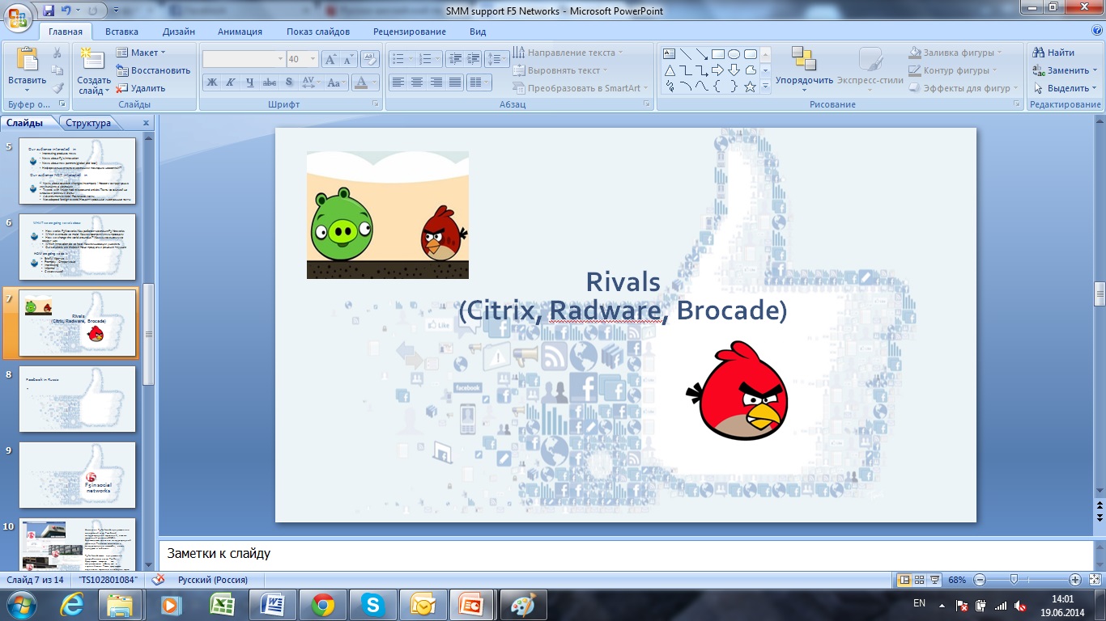1106x621 pixels.
Task: Click Создать слайд to add a slide
Action: coord(94,71)
